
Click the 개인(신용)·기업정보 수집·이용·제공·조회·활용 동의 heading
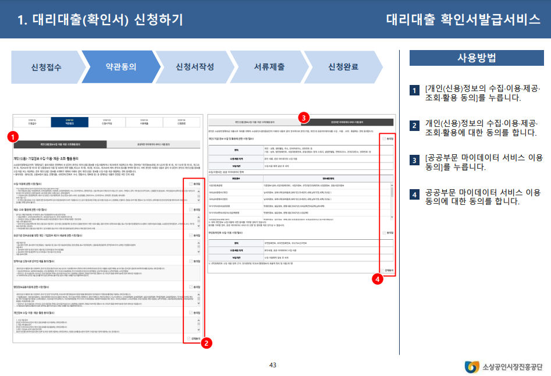coord(46,159)
